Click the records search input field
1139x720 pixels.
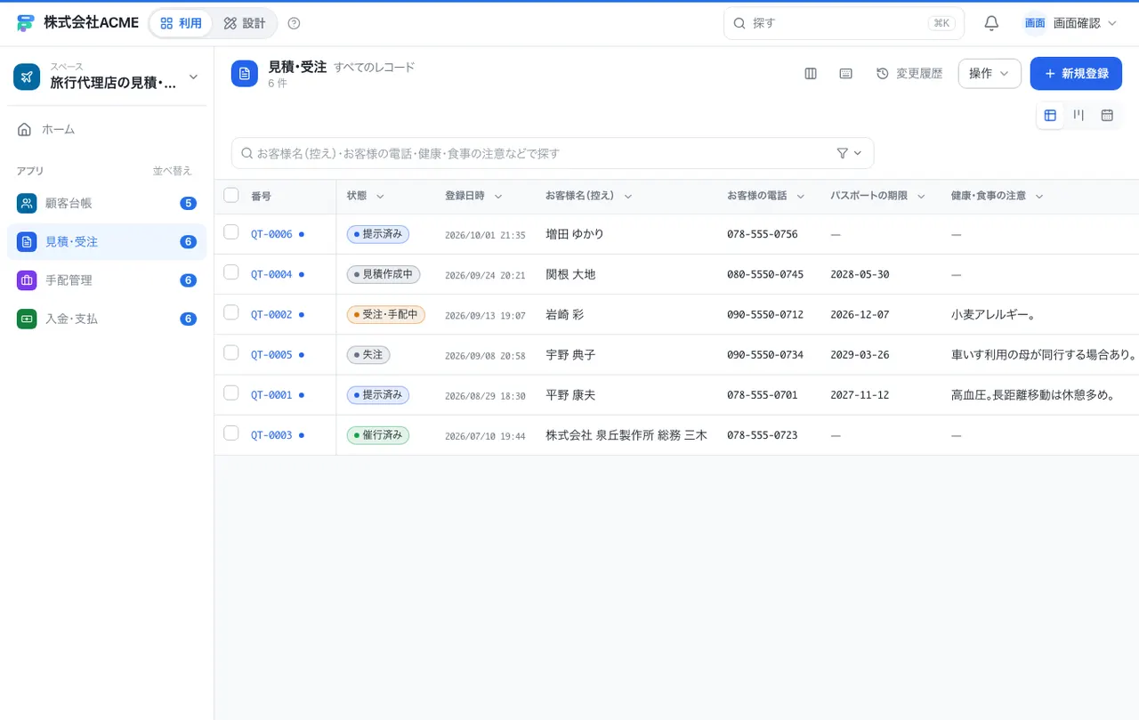click(553, 153)
